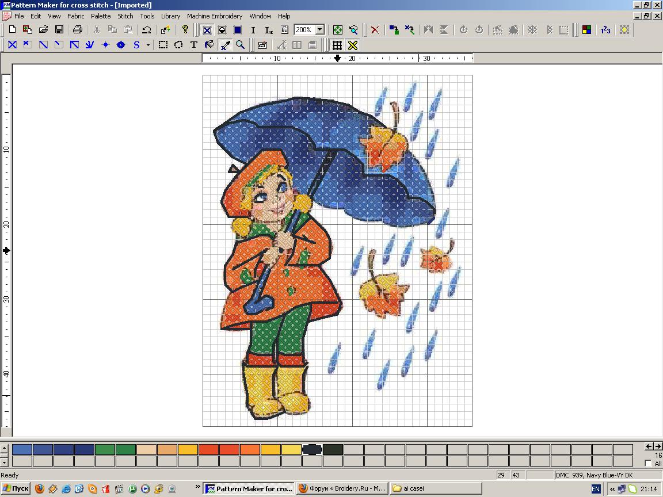Expand the special stitch dropdown arrow
The height and width of the screenshot is (497, 663).
click(x=148, y=45)
